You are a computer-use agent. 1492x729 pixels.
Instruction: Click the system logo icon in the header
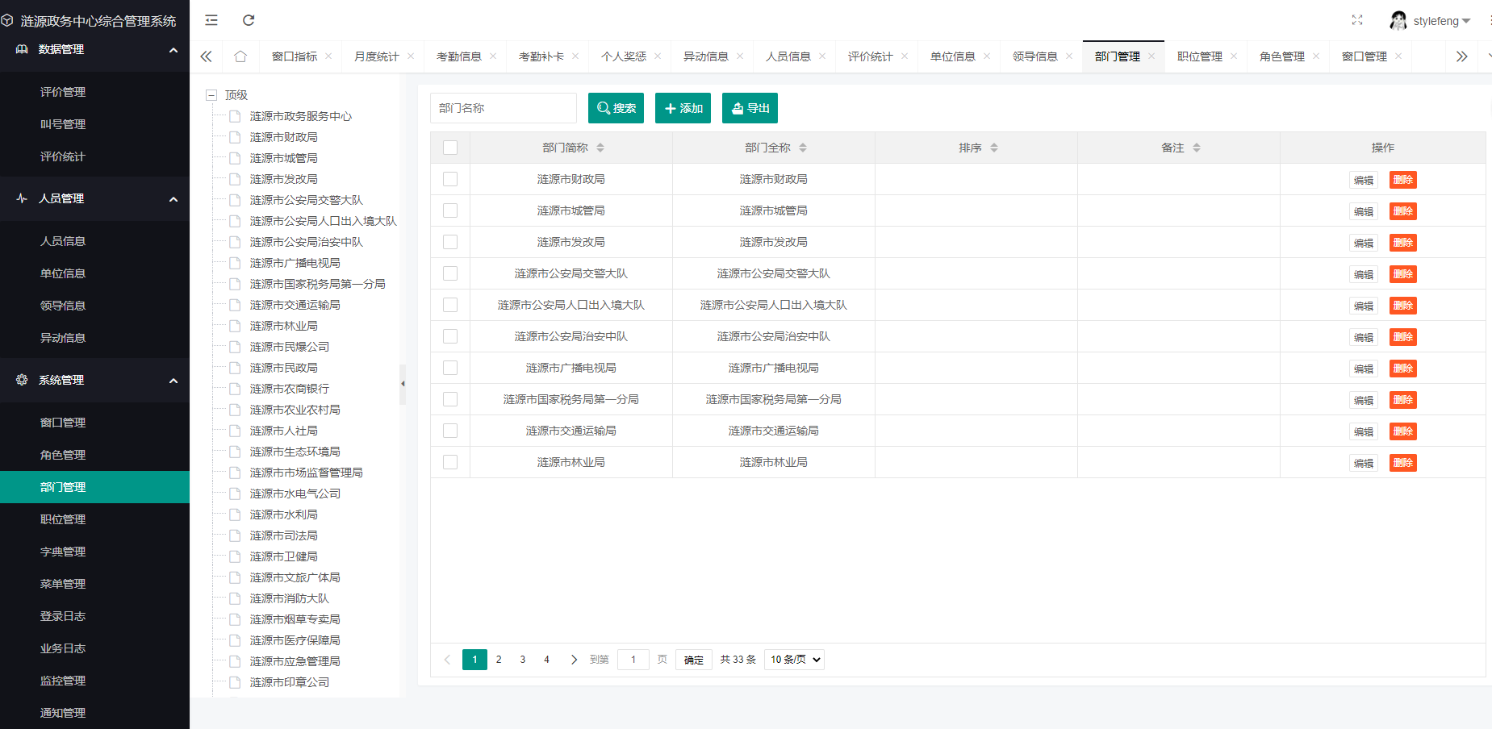click(7, 20)
